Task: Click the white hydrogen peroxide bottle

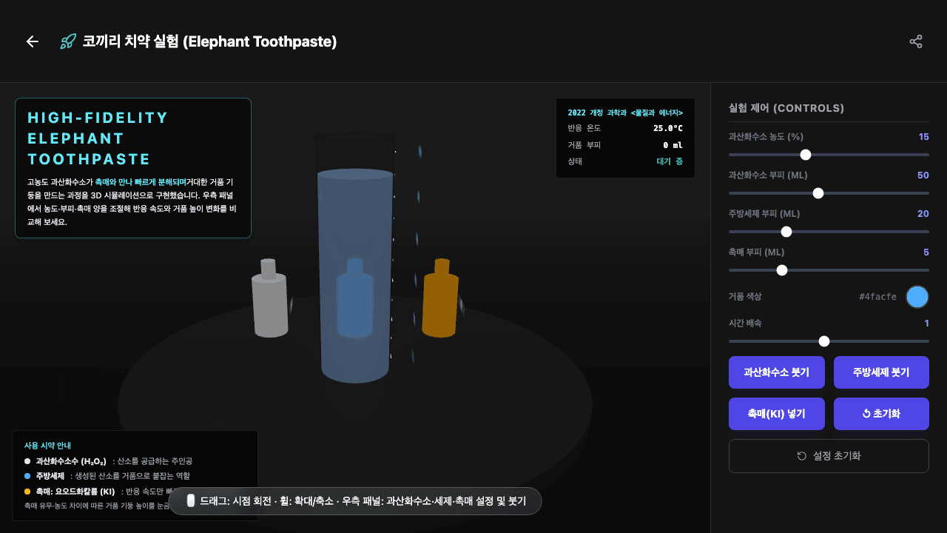Action: (x=269, y=300)
